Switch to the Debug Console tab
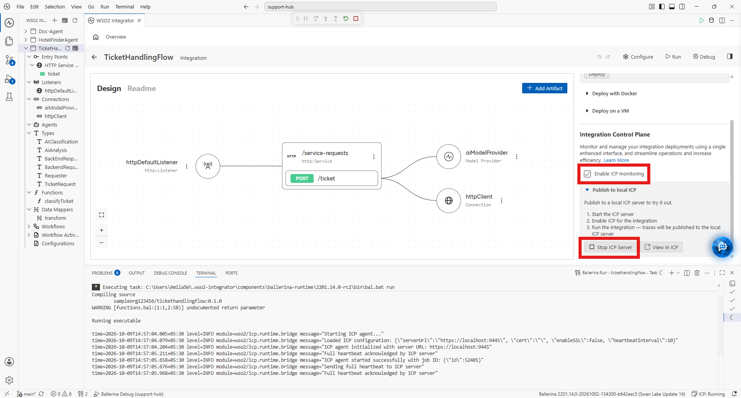 170,273
